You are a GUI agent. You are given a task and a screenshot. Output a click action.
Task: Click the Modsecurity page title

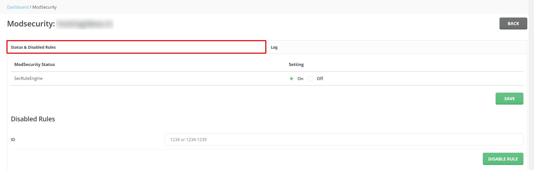[31, 24]
